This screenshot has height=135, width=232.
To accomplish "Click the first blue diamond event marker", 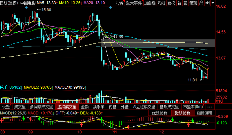I will click(26, 7).
